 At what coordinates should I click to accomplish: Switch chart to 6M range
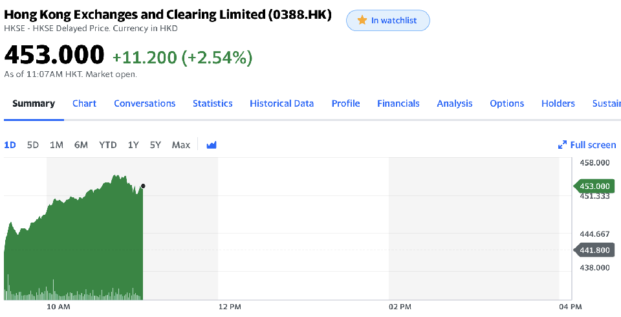[x=81, y=145]
